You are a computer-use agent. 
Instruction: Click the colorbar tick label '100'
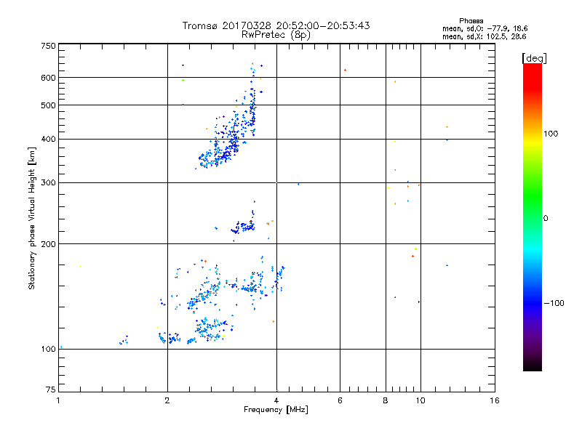[x=551, y=134]
